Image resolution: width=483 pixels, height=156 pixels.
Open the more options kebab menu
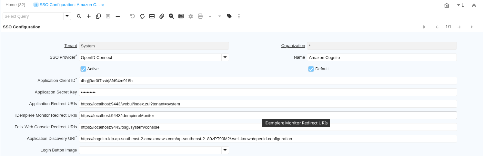(239, 16)
